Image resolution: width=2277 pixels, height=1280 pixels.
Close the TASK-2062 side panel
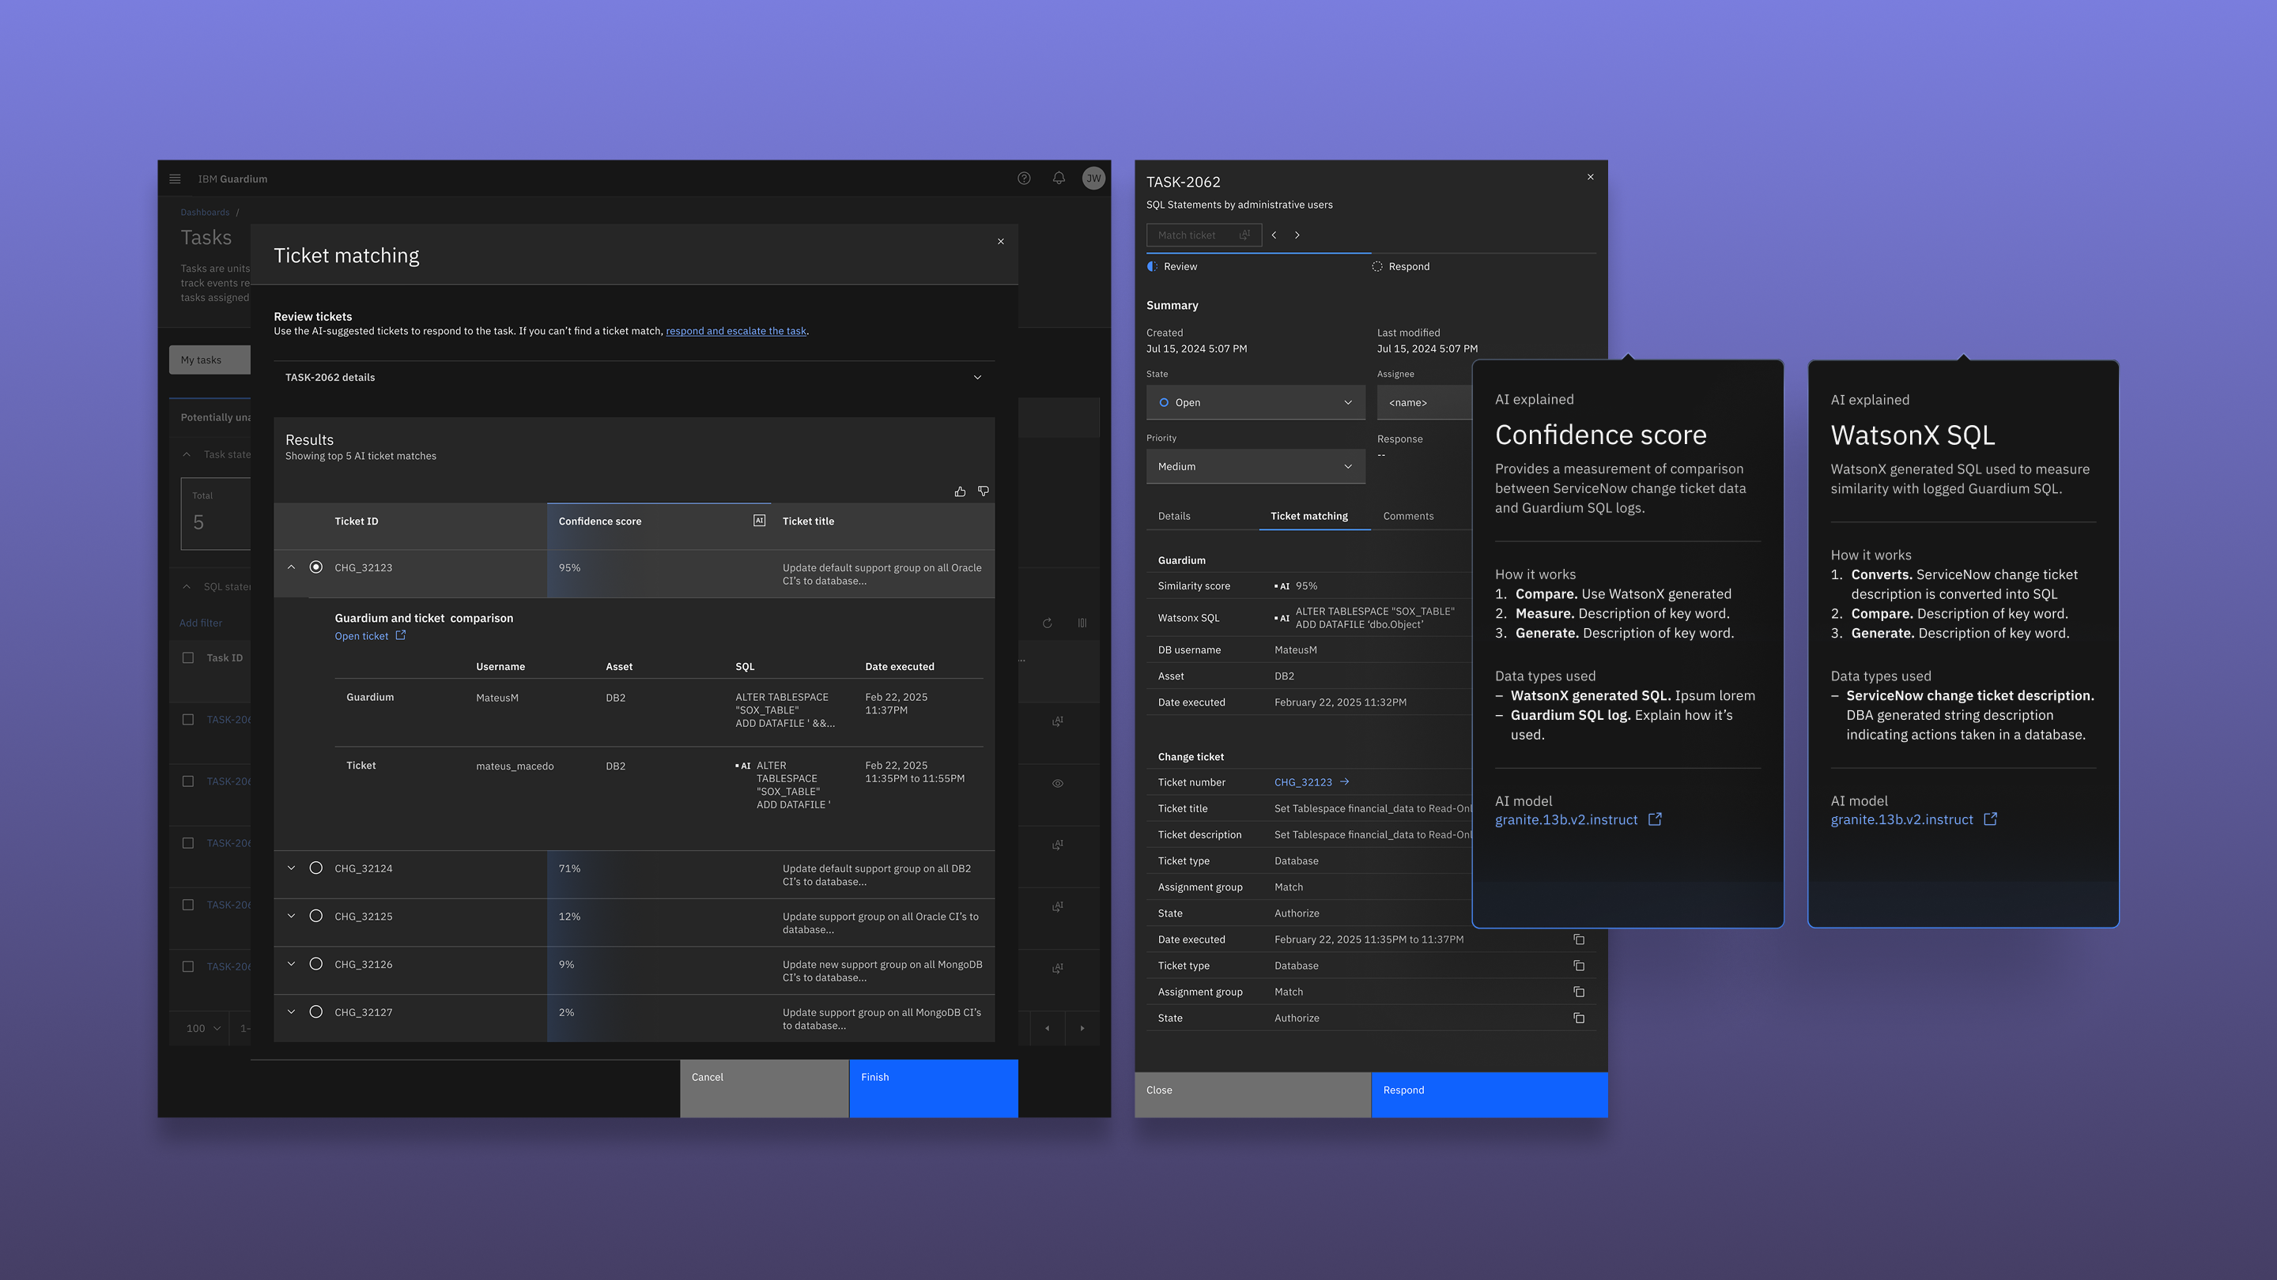point(1590,178)
